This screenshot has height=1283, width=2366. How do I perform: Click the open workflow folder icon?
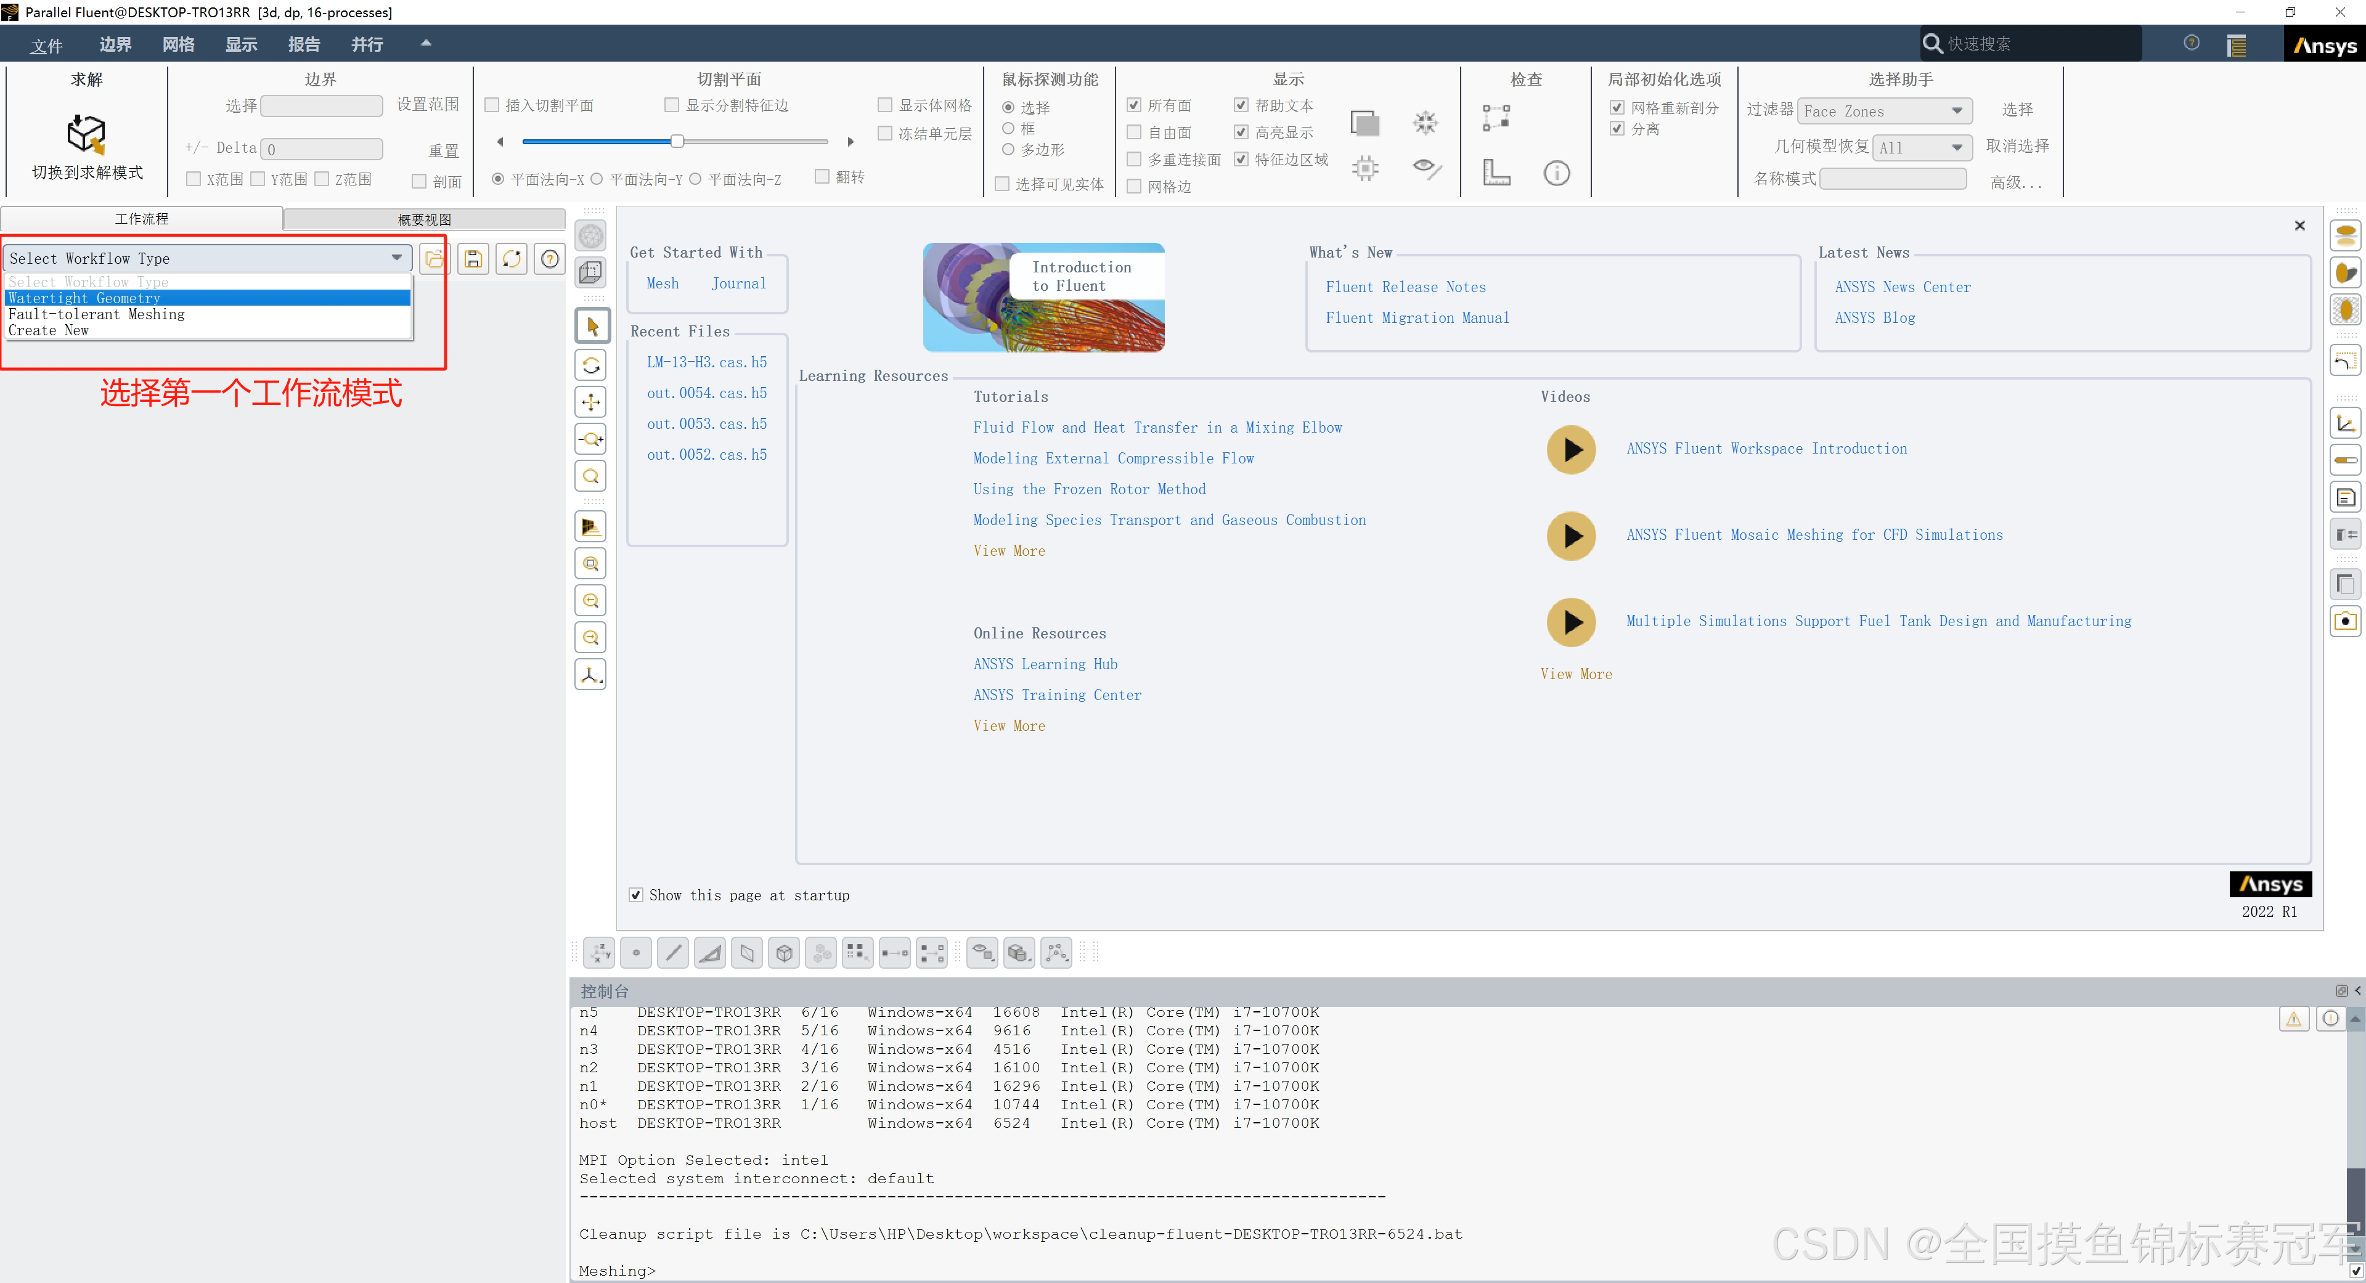tap(434, 259)
